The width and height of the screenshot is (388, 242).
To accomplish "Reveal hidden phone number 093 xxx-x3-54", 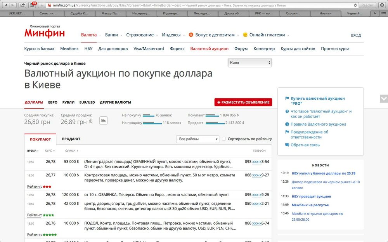I will (x=256, y=161).
